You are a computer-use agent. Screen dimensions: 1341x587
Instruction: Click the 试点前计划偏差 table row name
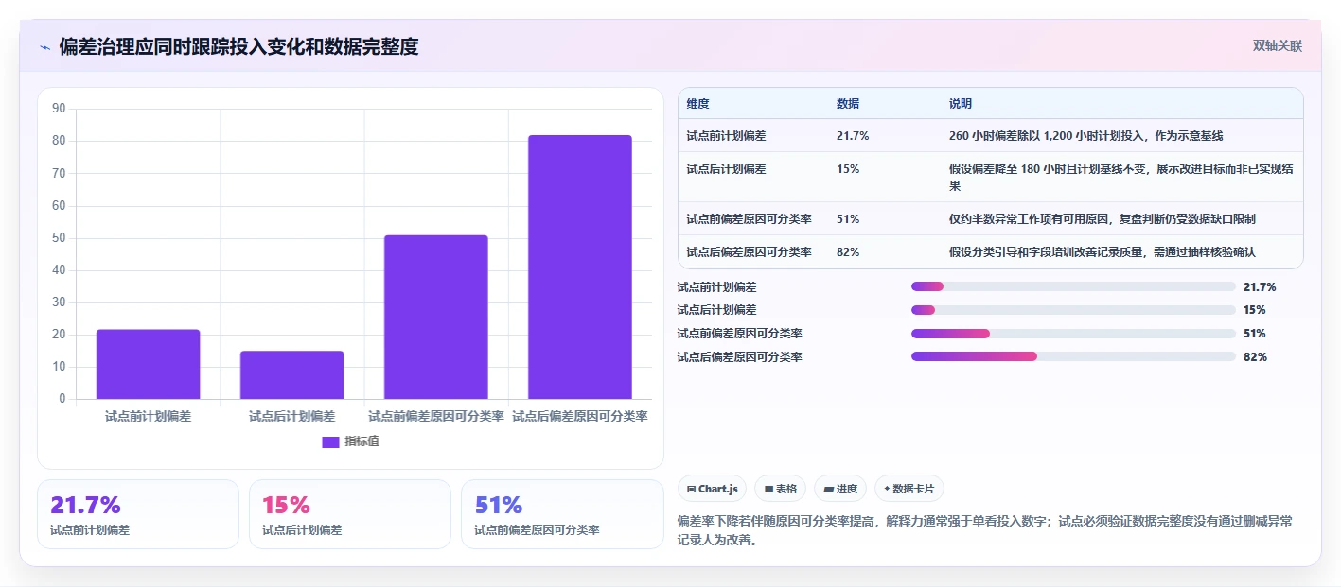pyautogui.click(x=727, y=136)
